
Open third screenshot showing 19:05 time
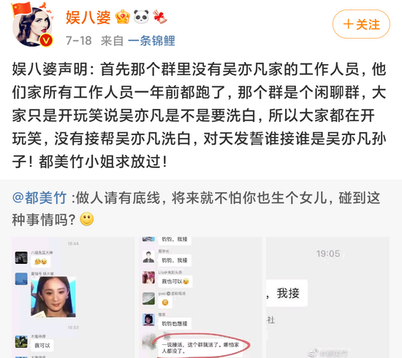click(327, 297)
